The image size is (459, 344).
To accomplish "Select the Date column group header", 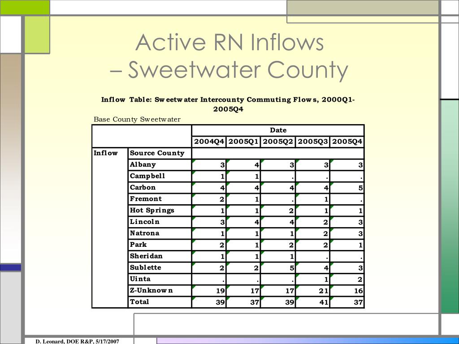I will pos(278,130).
